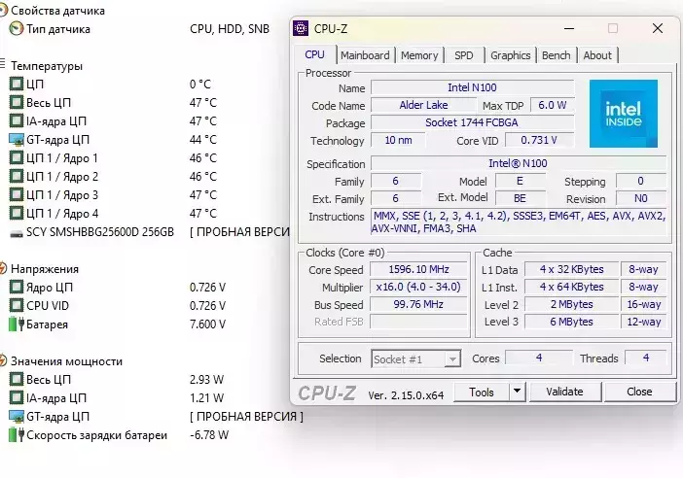Click the chip icon beside ЦП 0 °C
The height and width of the screenshot is (478, 683).
click(x=17, y=84)
